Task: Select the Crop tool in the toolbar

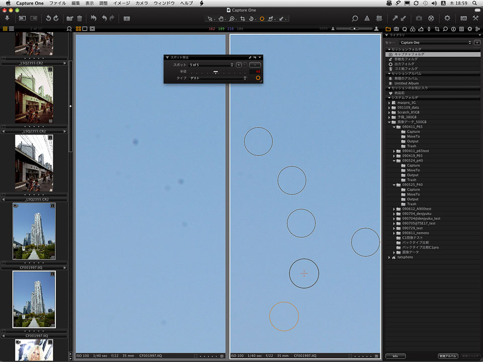Action: tap(243, 19)
